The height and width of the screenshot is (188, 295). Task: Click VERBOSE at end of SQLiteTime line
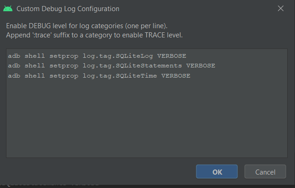176,76
